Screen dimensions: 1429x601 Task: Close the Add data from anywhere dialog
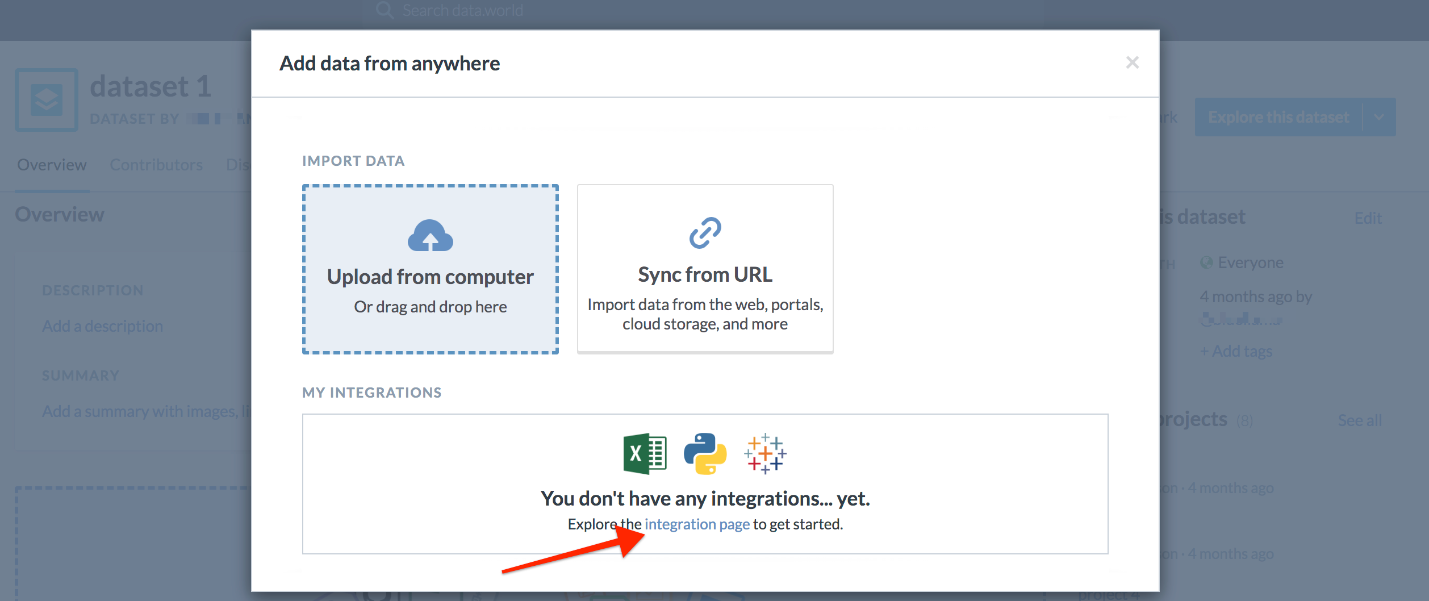point(1132,62)
